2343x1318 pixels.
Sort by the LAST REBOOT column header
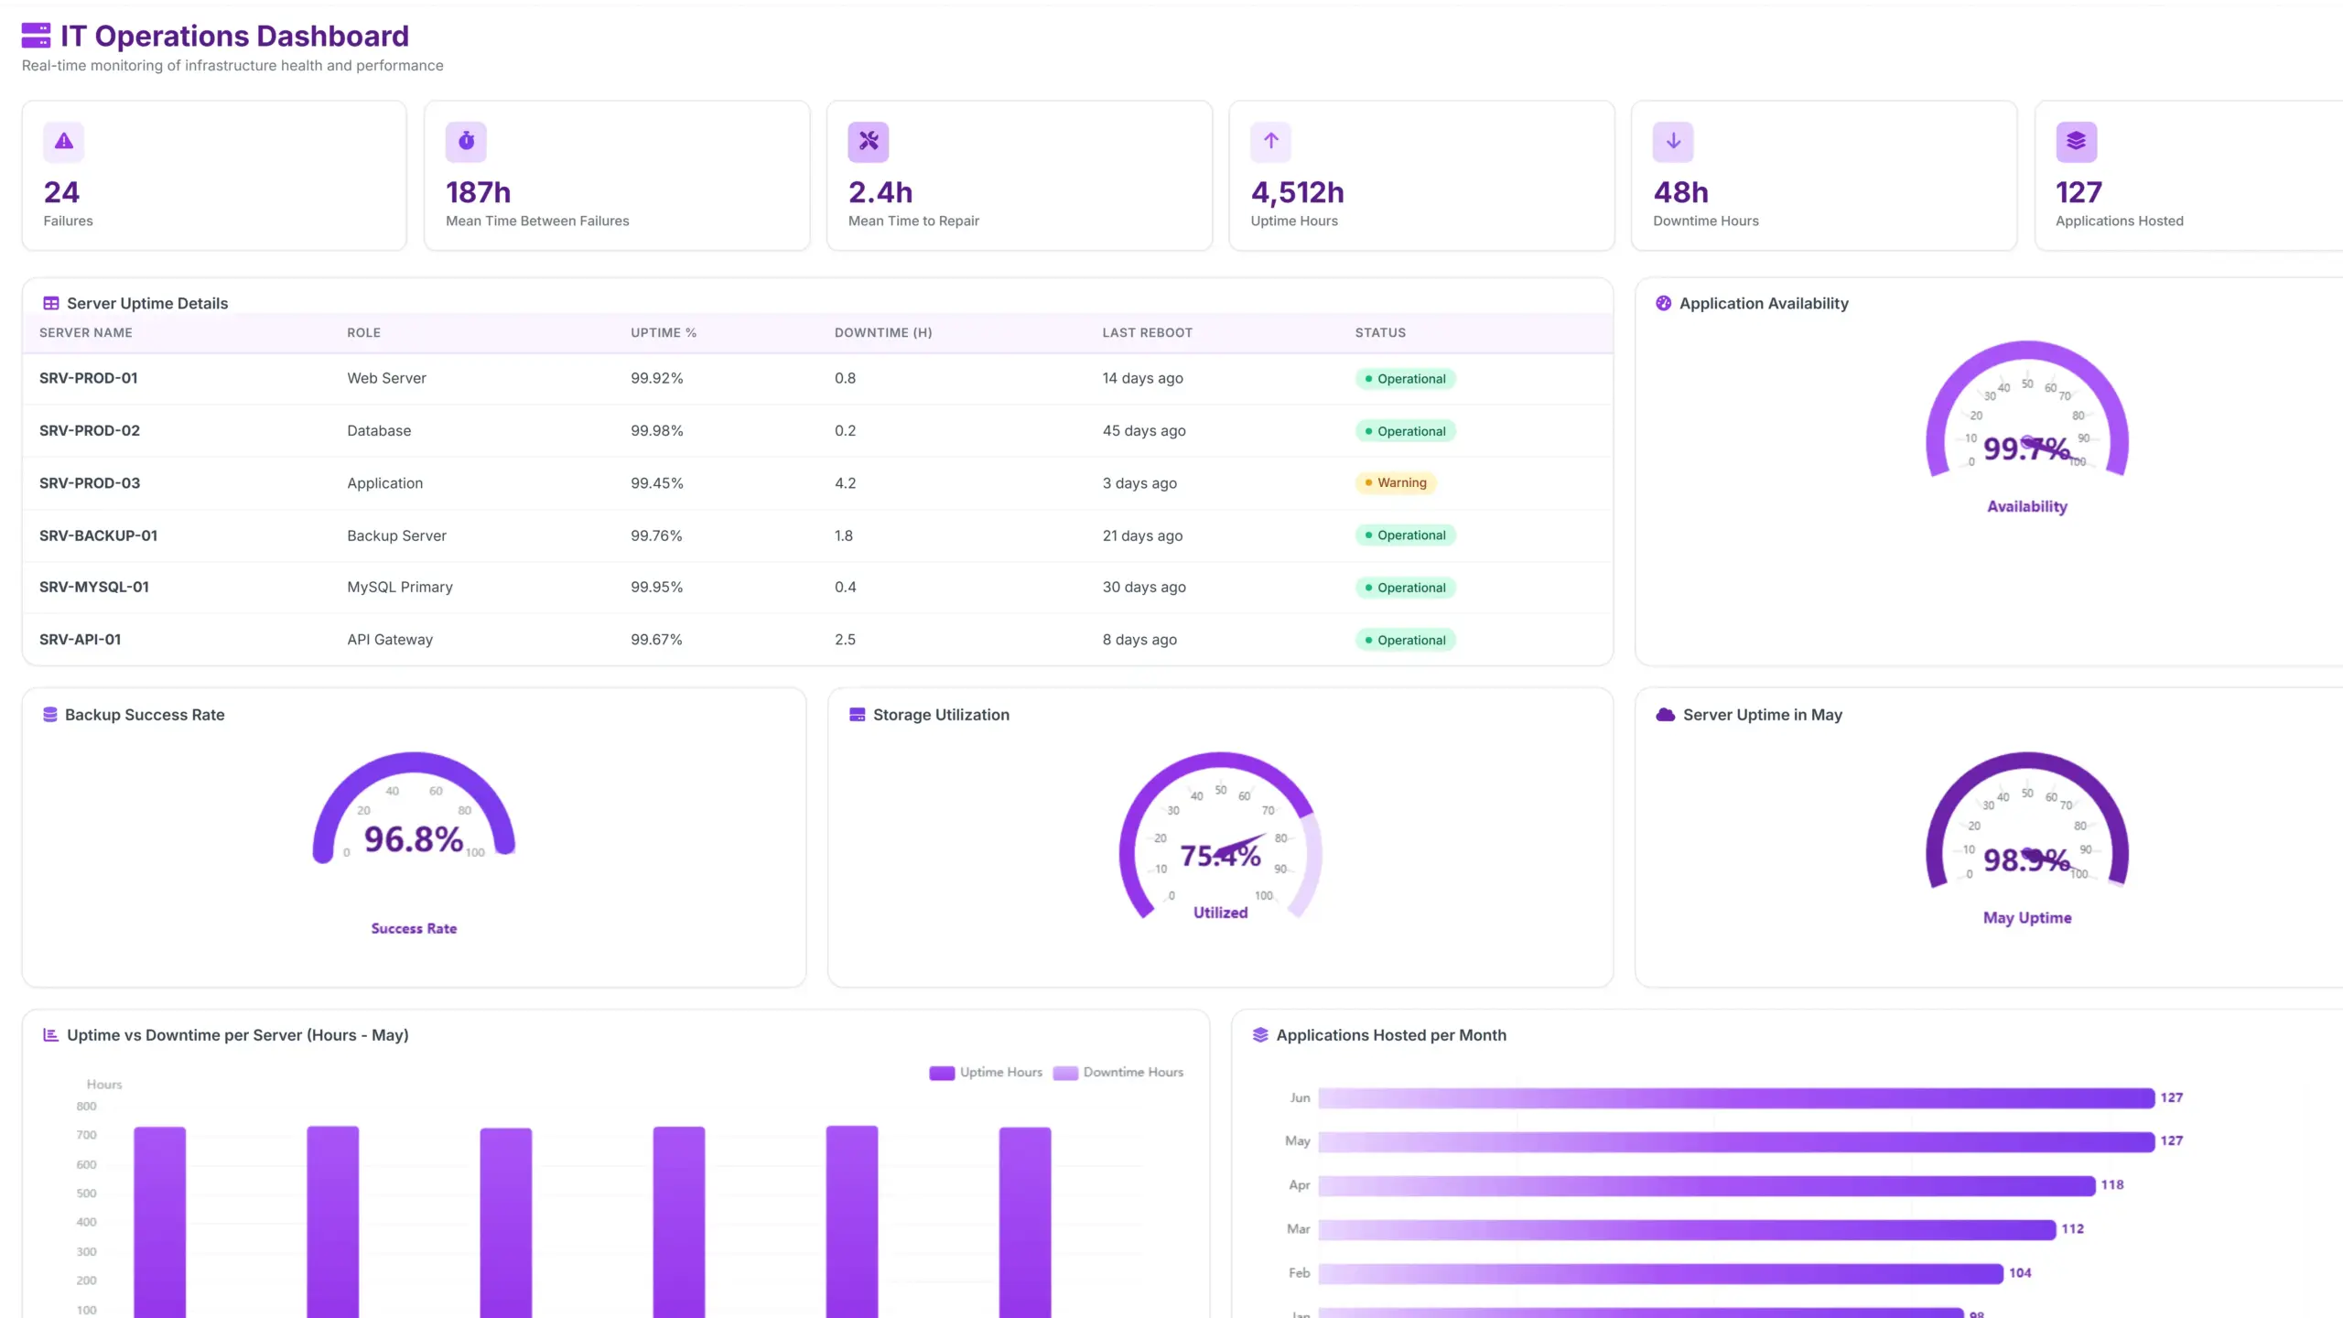tap(1148, 333)
